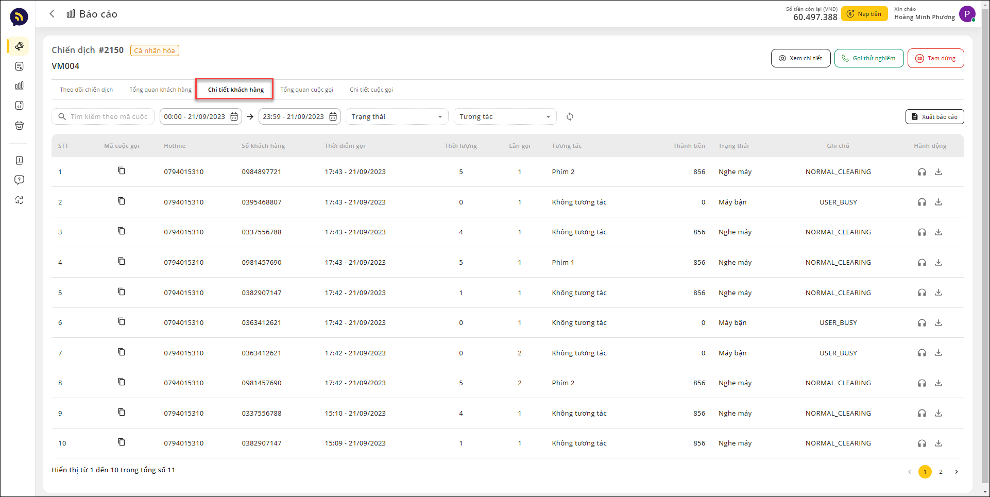The height and width of the screenshot is (497, 990).
Task: Open the bar chart report sidebar icon
Action: click(x=19, y=86)
